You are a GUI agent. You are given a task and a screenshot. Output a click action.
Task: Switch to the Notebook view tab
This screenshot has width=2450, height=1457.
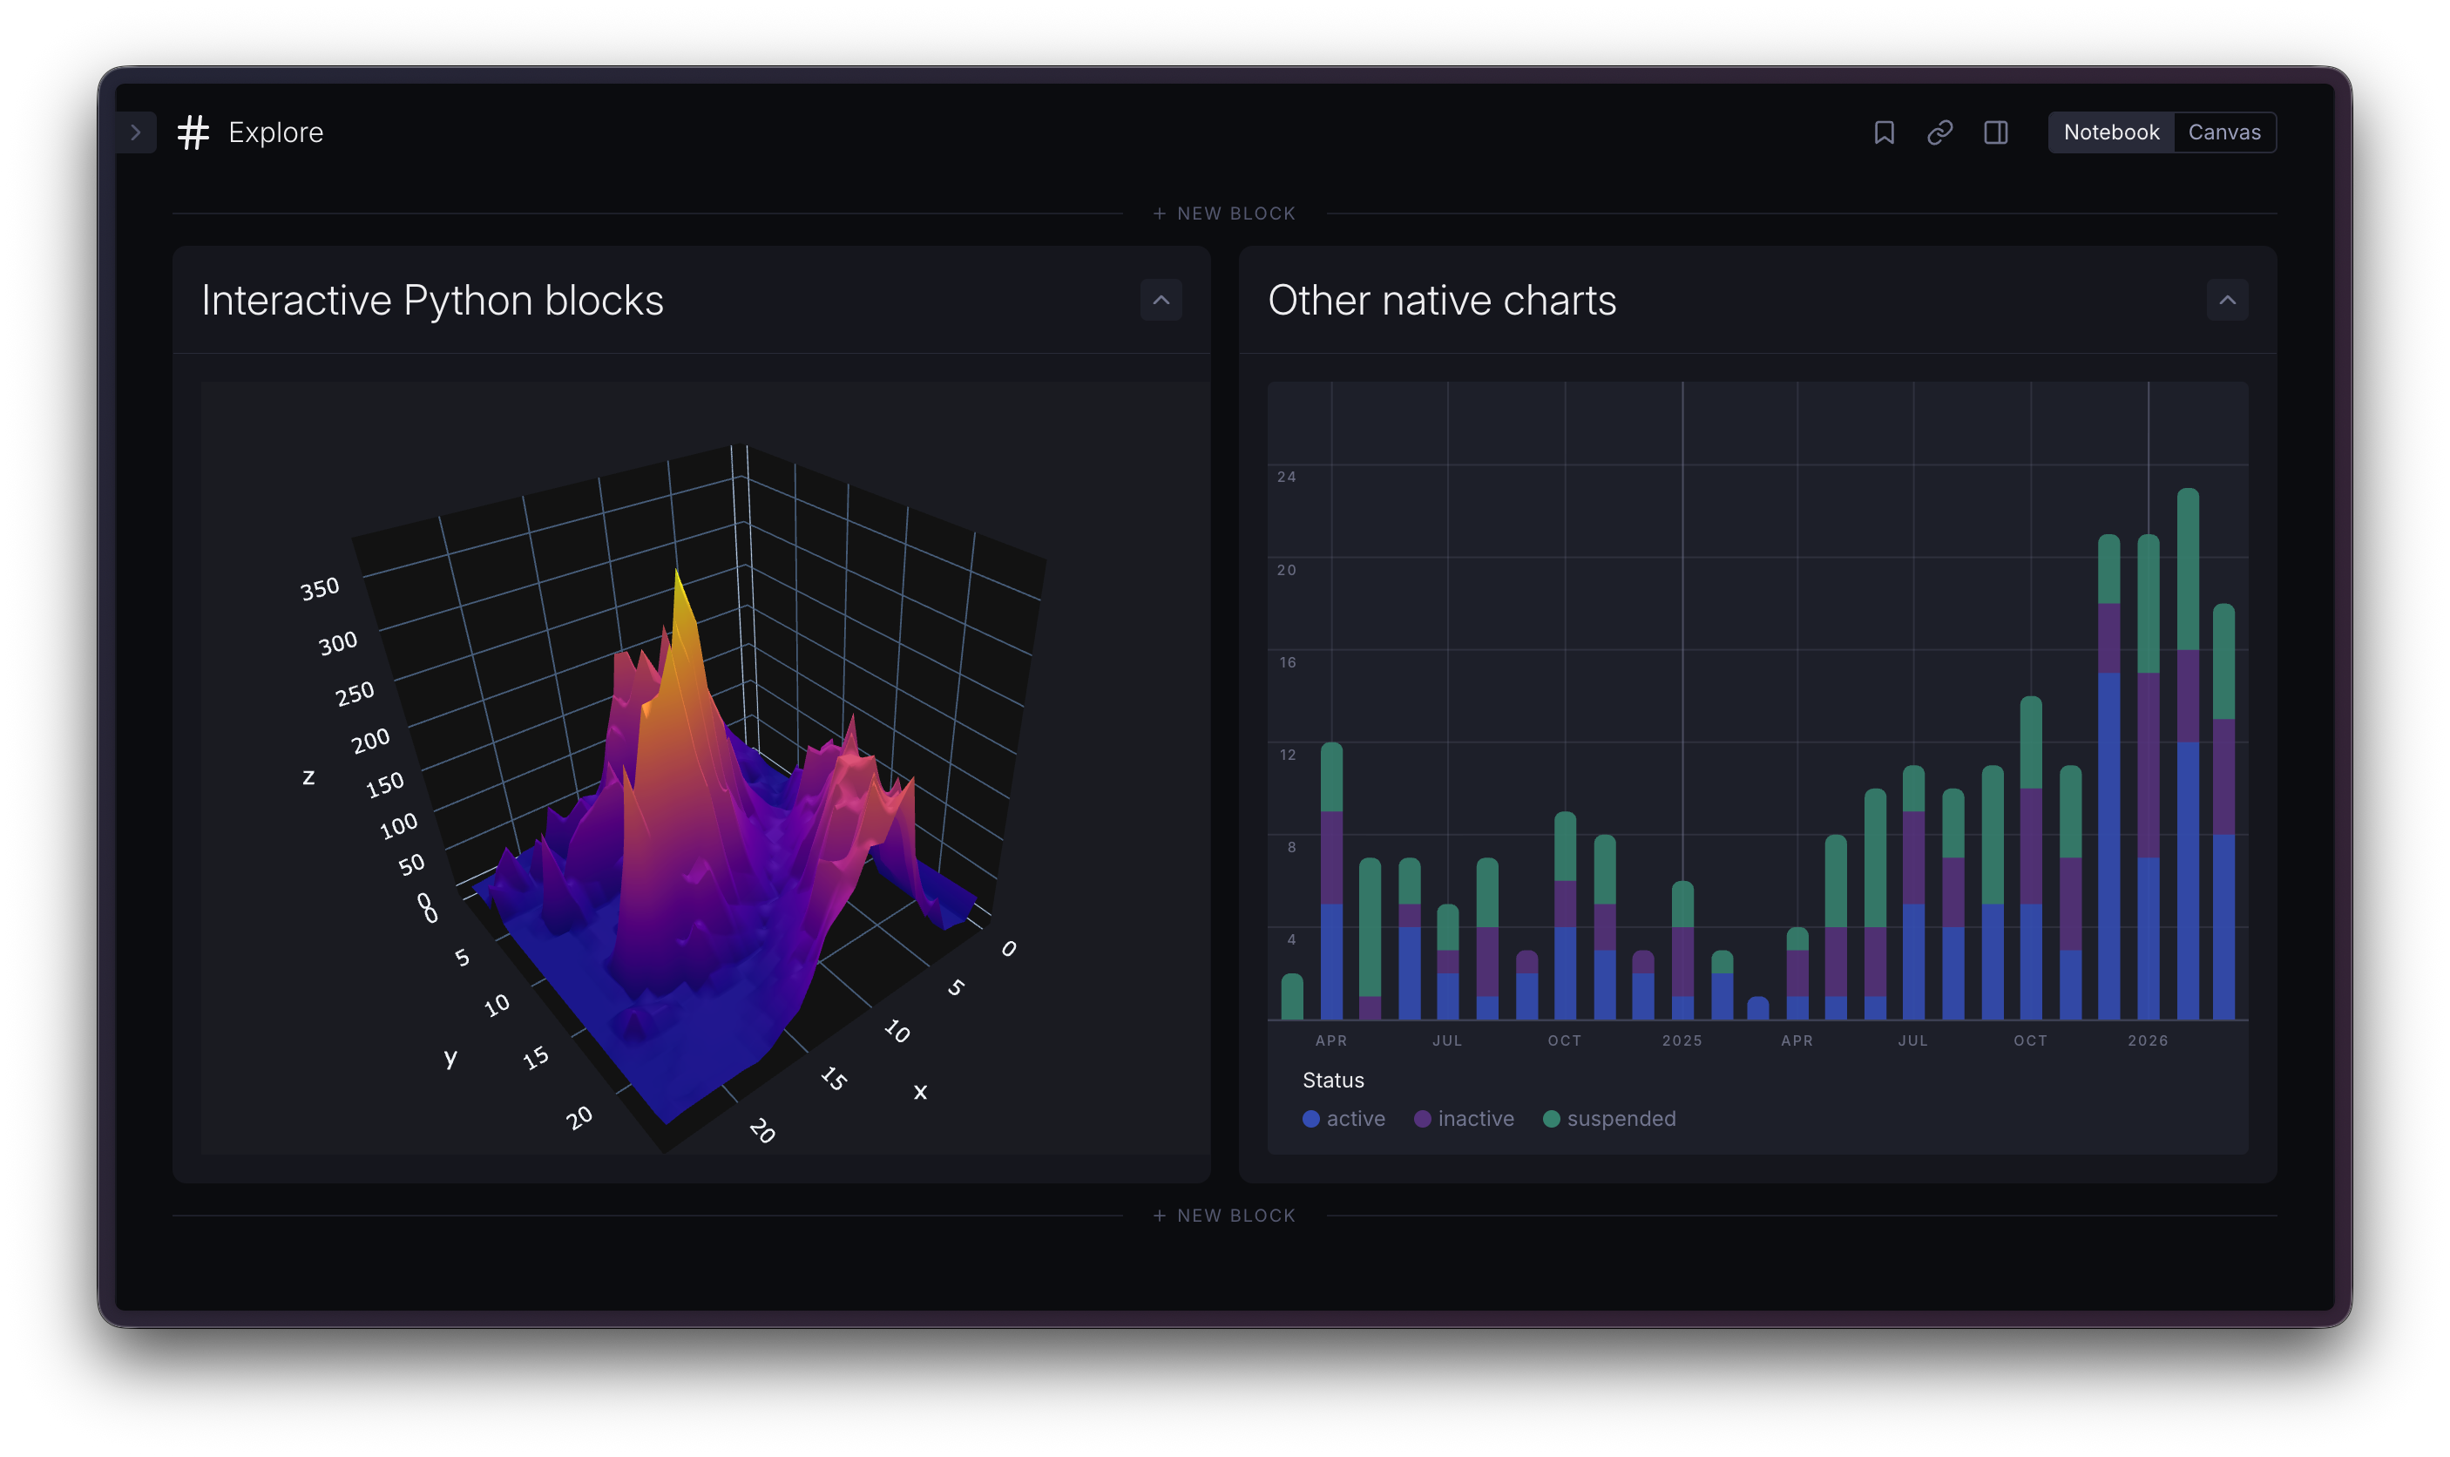coord(2110,132)
